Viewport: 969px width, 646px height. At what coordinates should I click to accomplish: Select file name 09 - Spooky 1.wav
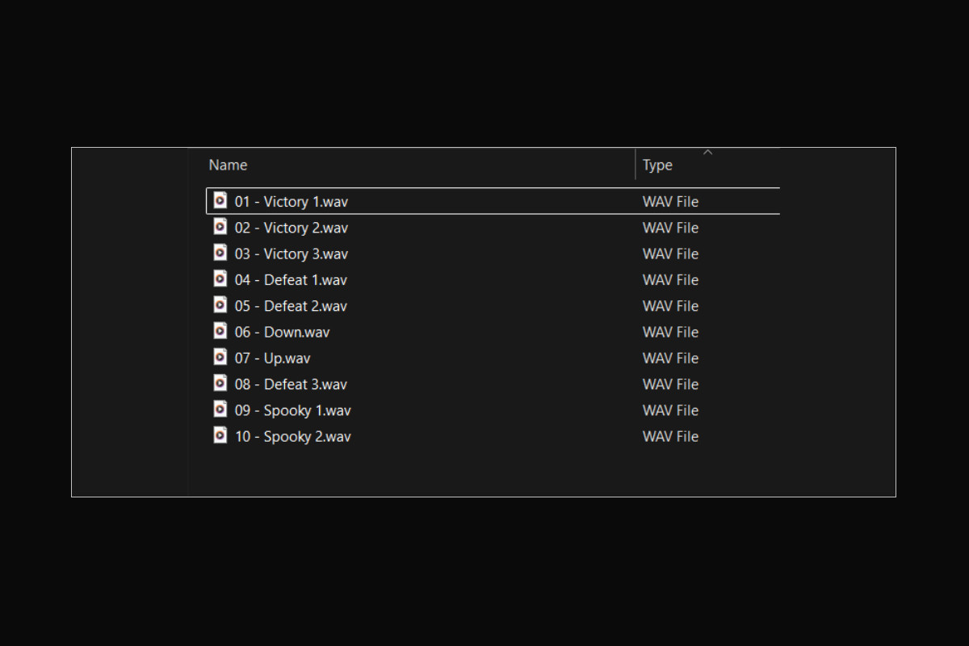292,410
